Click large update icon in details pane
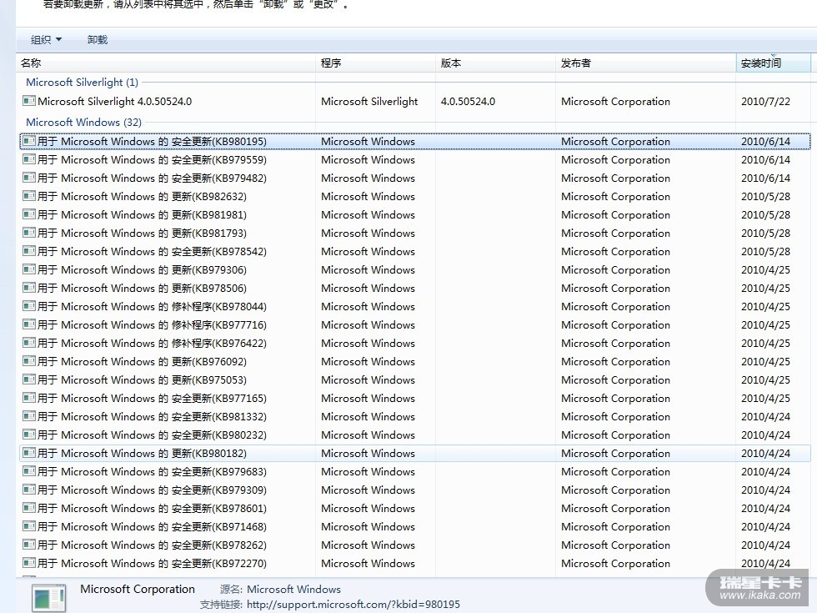 [48, 598]
